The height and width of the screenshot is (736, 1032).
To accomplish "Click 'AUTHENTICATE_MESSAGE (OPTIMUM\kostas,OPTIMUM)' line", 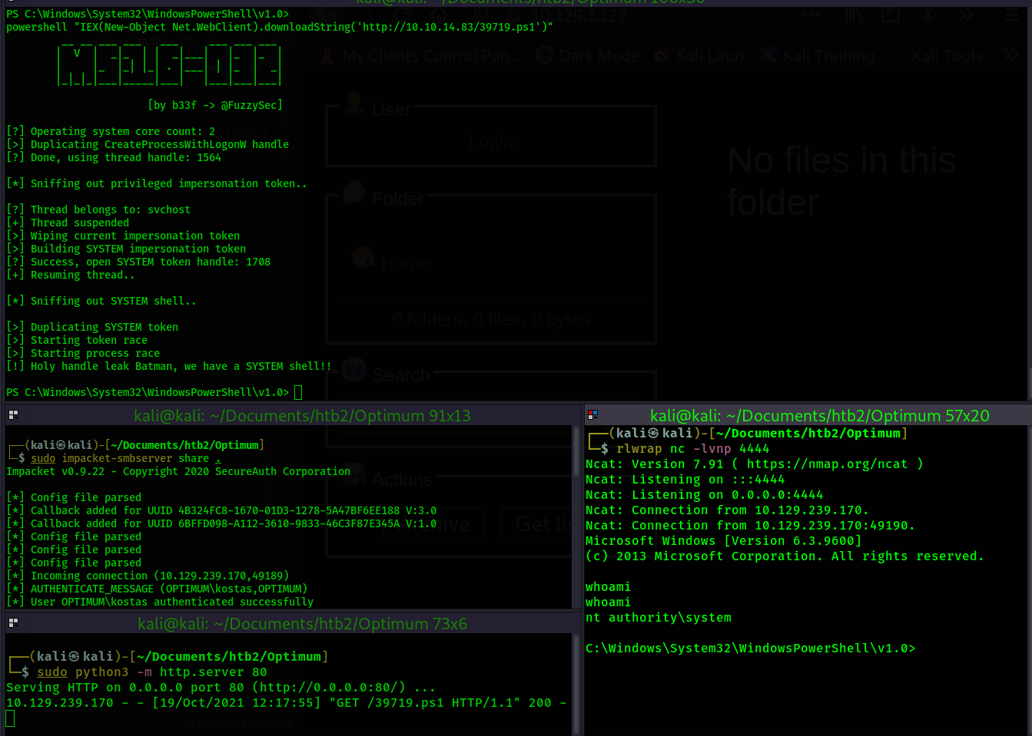I will (157, 589).
